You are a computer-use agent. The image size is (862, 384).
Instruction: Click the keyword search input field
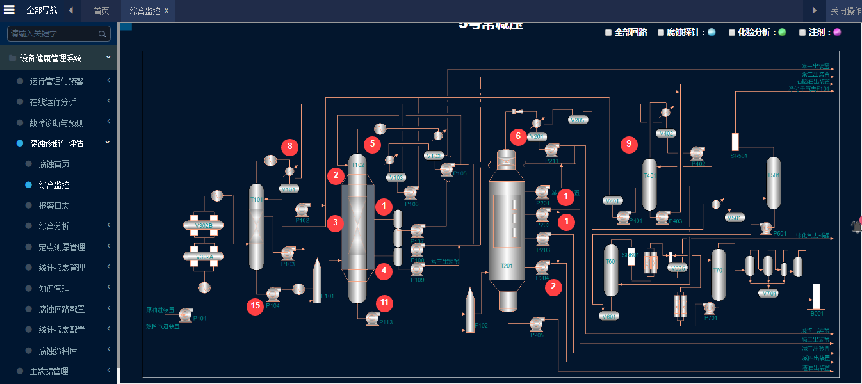pos(54,34)
